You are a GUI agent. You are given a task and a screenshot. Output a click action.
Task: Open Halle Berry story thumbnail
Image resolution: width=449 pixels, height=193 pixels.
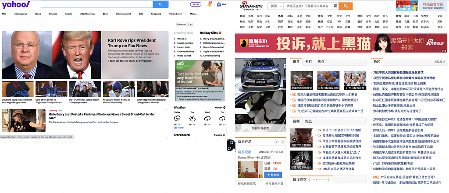pos(24,120)
